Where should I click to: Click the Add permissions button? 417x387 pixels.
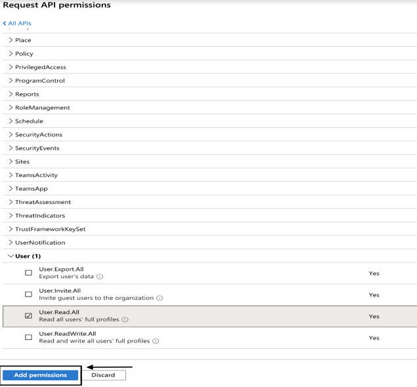tap(40, 375)
